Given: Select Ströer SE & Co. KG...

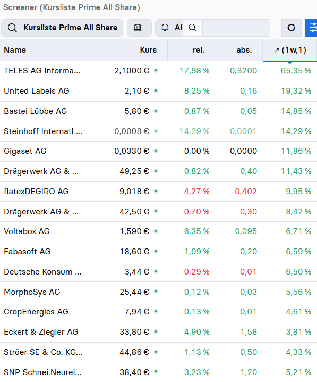Looking at the screenshot, I should pos(43,352).
